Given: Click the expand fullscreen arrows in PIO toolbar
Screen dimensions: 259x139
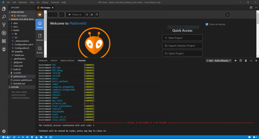Looking at the screenshot, I should coord(62,15).
